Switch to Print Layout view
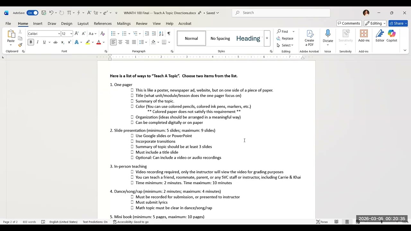This screenshot has height=231, width=411. [x=347, y=222]
